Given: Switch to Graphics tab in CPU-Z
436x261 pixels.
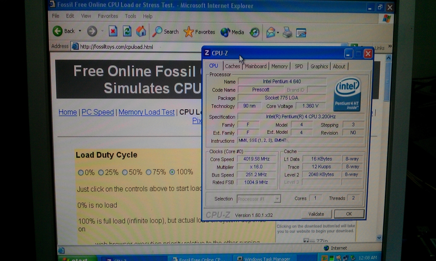Looking at the screenshot, I should [319, 66].
